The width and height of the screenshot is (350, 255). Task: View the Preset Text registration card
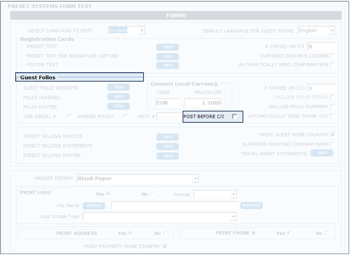pyautogui.click(x=168, y=47)
